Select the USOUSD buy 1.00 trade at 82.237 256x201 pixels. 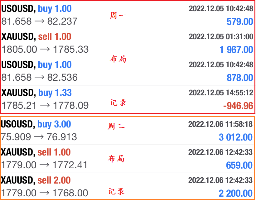coord(127,15)
